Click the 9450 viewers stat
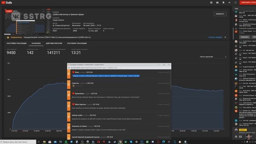 click(11, 52)
